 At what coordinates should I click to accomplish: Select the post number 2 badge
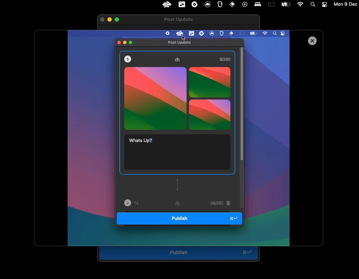tap(128, 203)
